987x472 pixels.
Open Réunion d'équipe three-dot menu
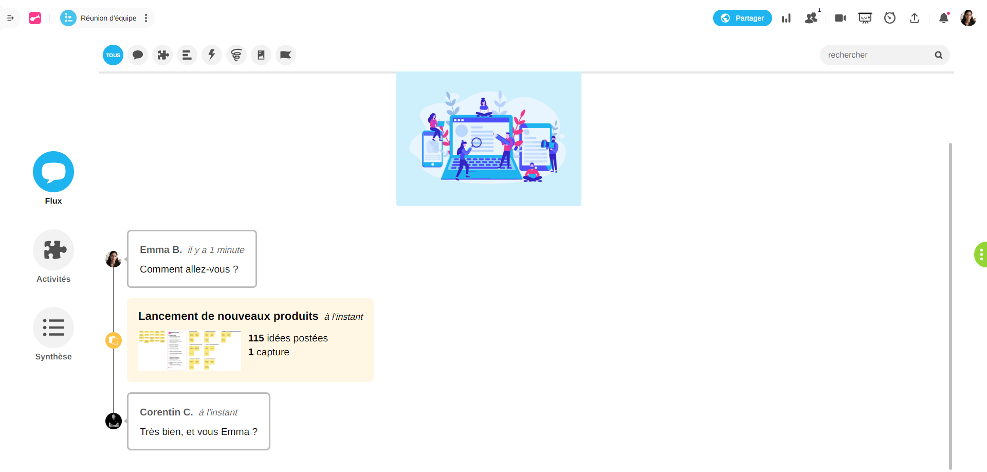146,18
